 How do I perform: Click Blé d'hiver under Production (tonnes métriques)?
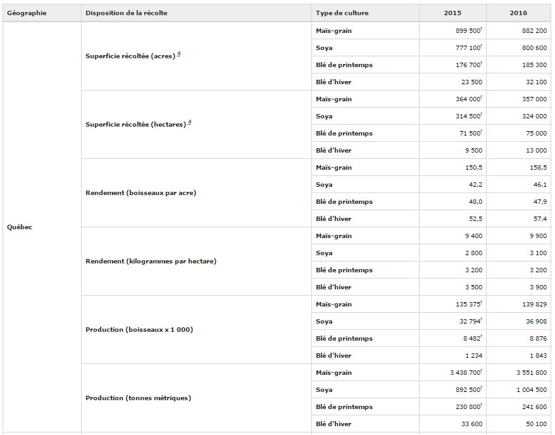[x=334, y=424]
